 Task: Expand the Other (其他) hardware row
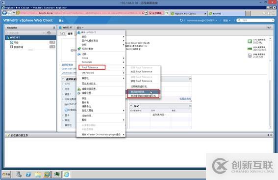point(63,120)
